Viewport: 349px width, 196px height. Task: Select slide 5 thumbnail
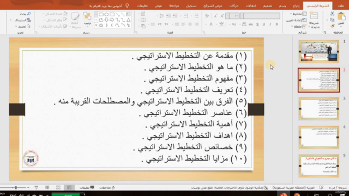coord(318,166)
